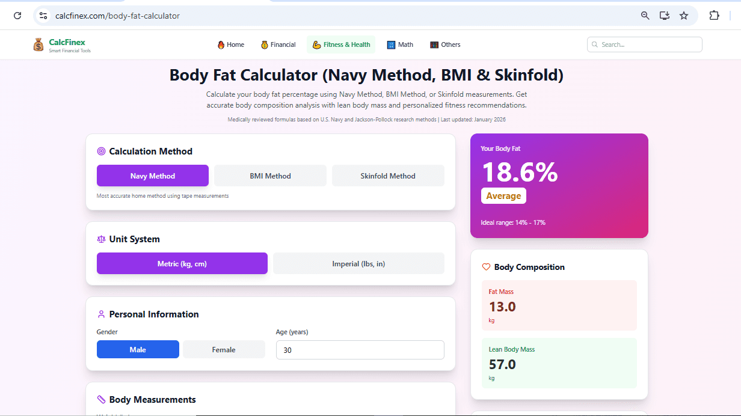Click the install app icon in address bar

point(665,16)
